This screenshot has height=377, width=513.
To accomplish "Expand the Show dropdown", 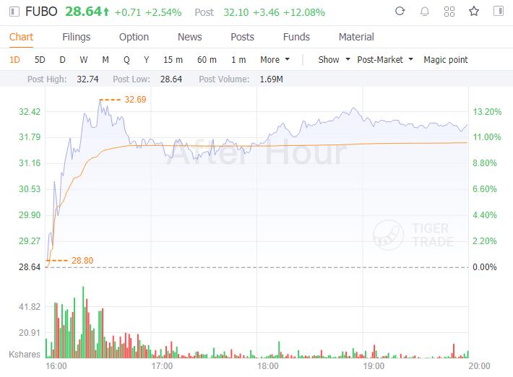I will coord(334,60).
